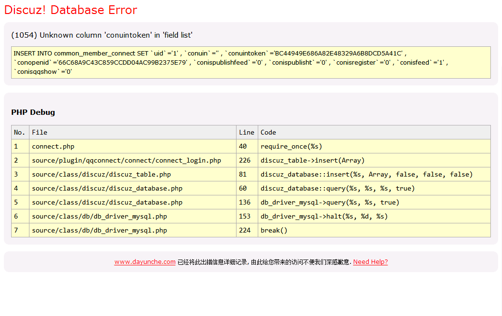Select discuz_database.php cell on line 60 row
Viewport: 502px width, 316px height.
tap(133, 188)
